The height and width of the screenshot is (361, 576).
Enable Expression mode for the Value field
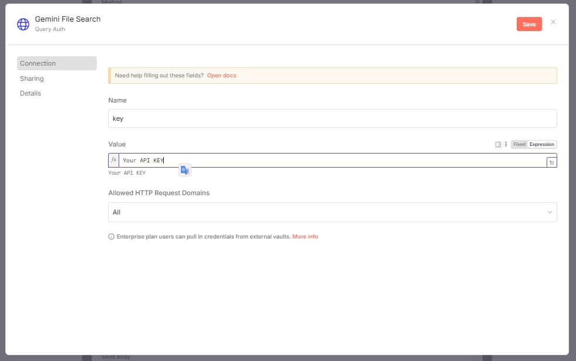pyautogui.click(x=541, y=144)
